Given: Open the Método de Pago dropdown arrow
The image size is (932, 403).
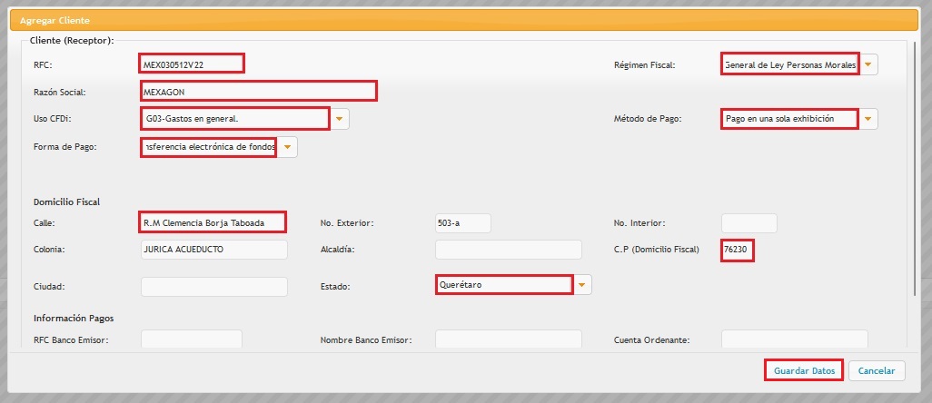Looking at the screenshot, I should 869,119.
